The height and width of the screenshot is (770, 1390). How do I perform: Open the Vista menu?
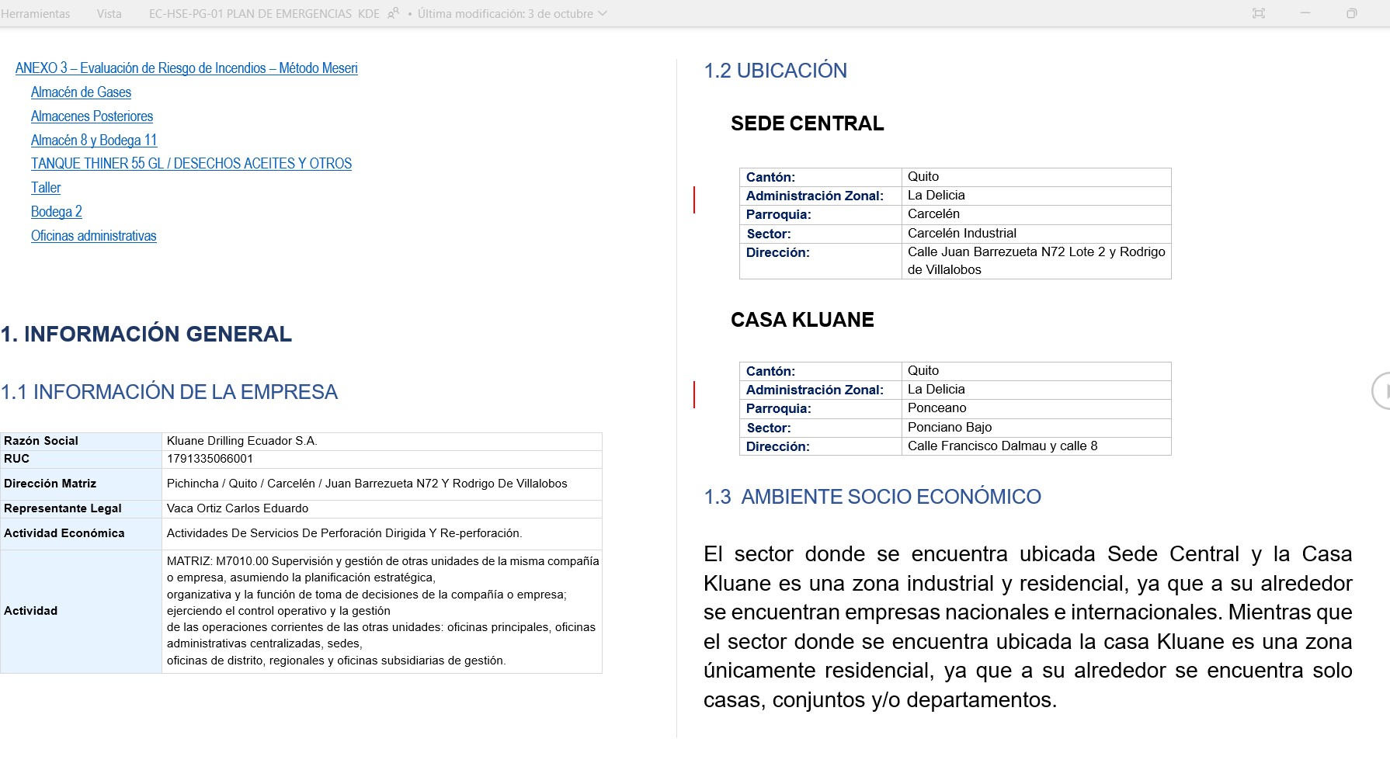point(109,14)
